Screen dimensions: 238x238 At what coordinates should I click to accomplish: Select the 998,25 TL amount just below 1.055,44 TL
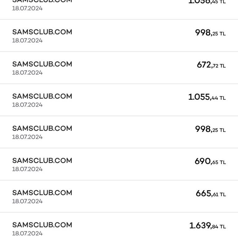click(210, 129)
